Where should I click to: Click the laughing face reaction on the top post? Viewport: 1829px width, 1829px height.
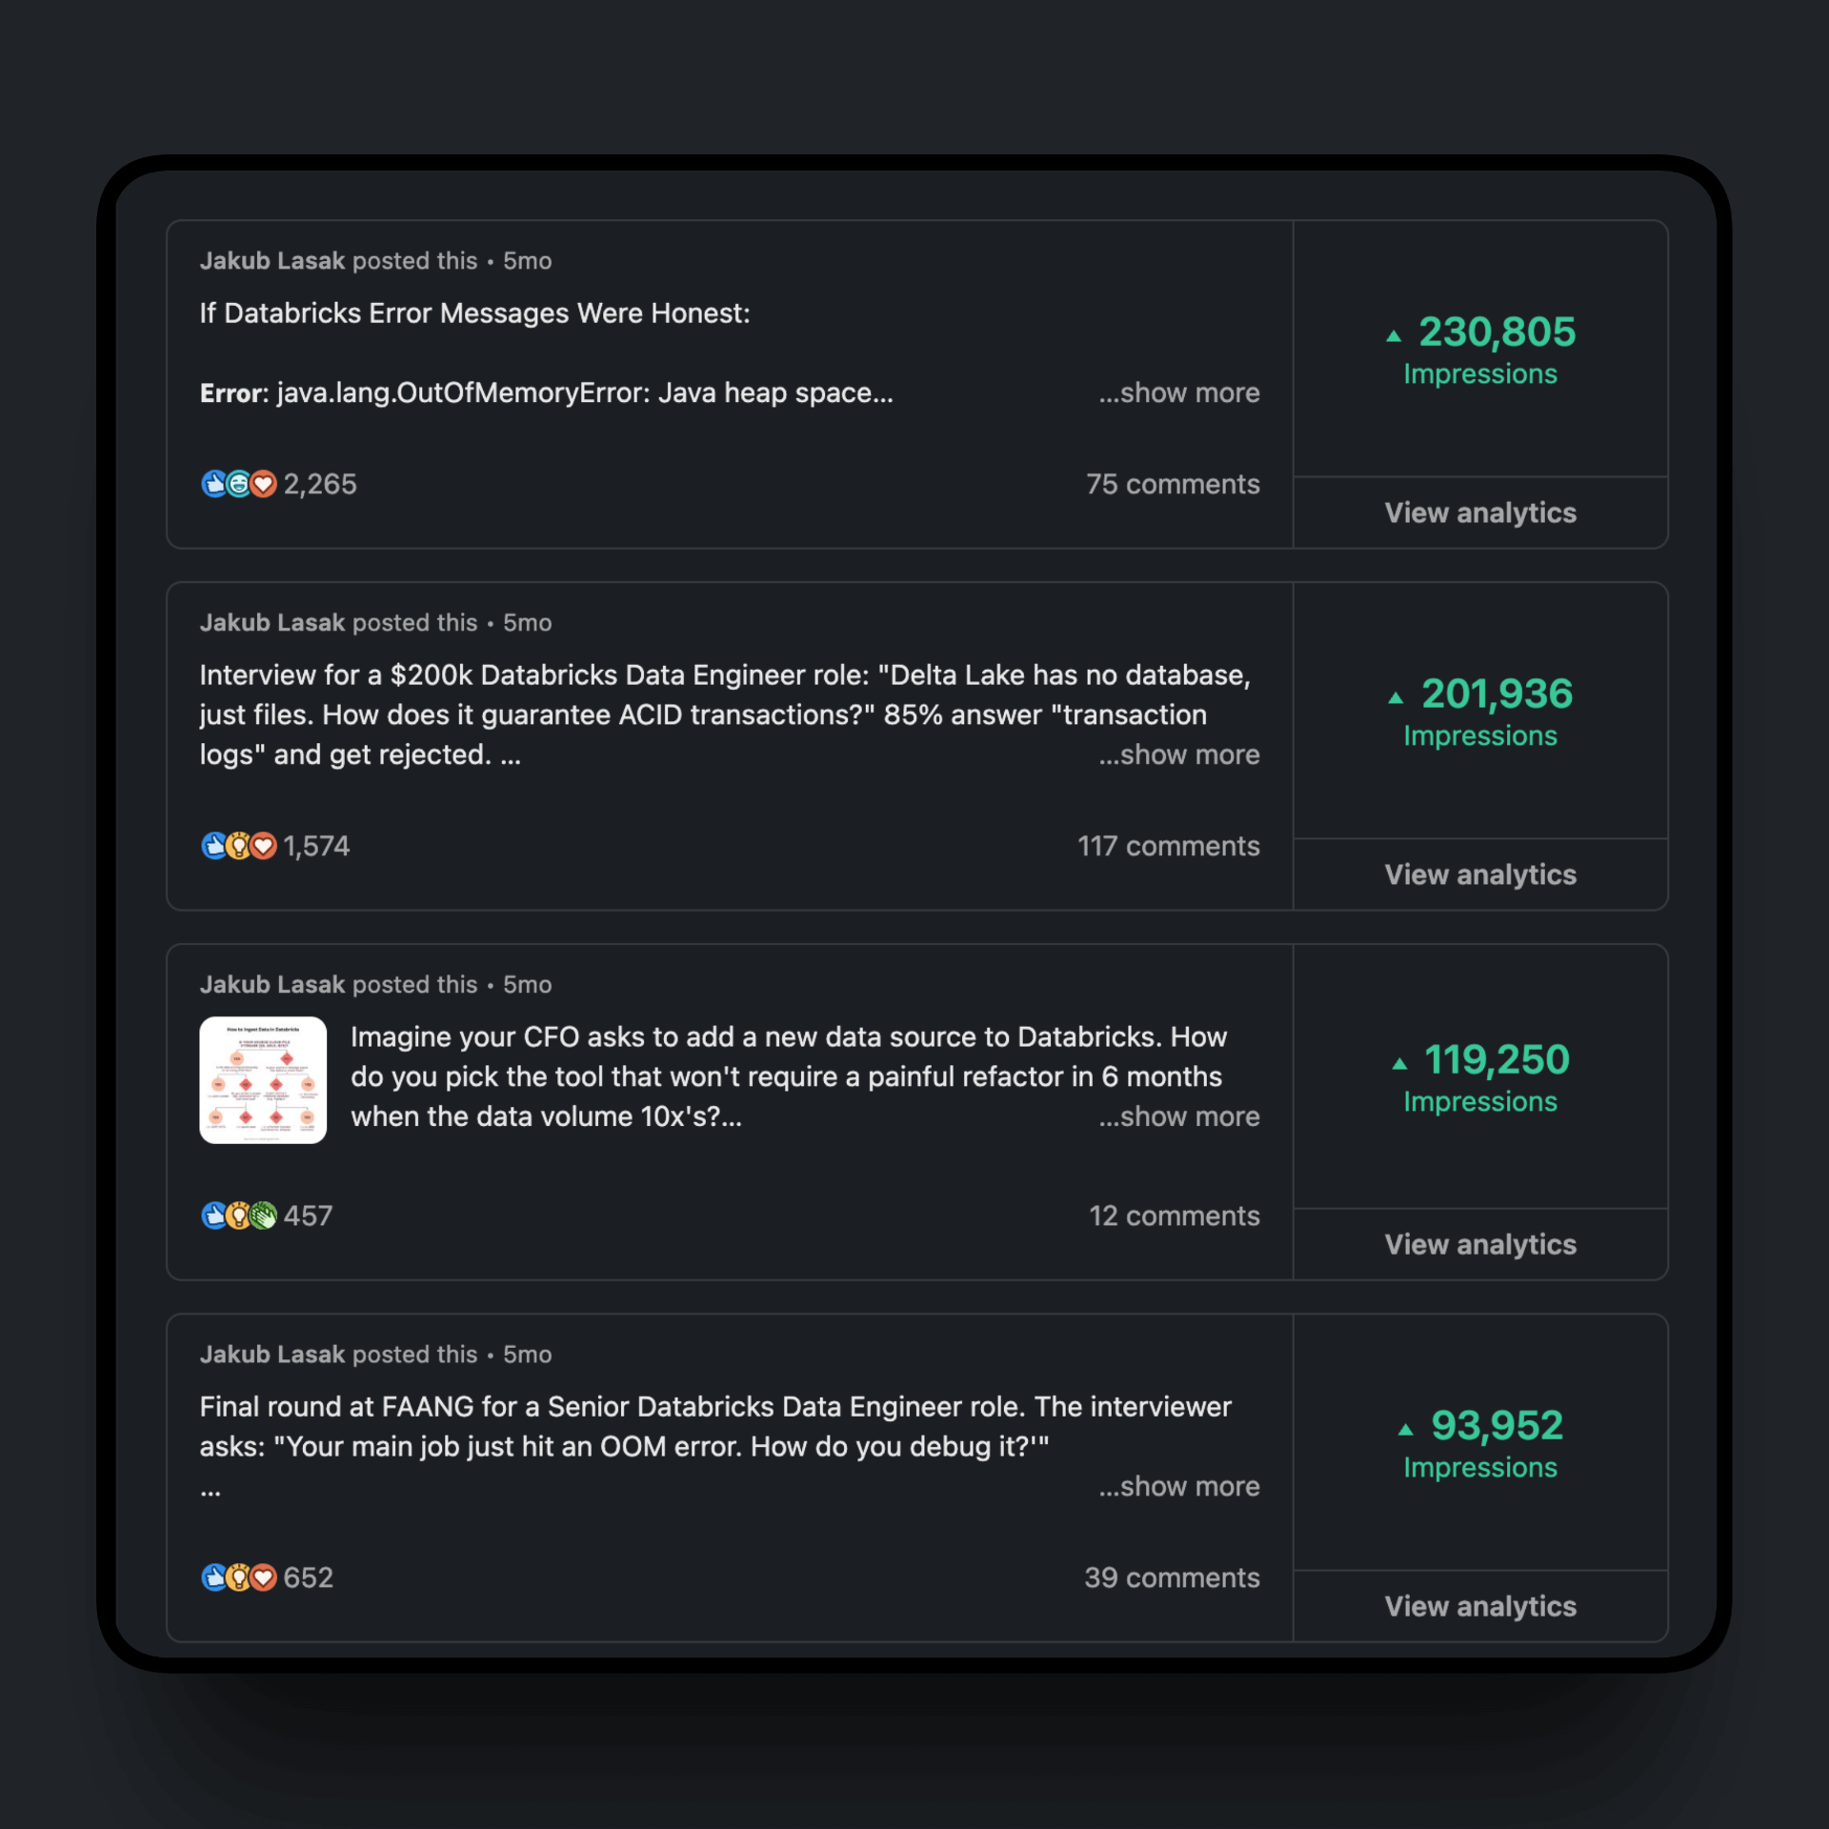coord(240,484)
